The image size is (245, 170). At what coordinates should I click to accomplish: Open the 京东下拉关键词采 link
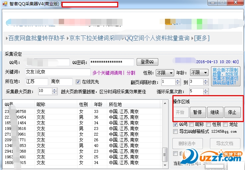[92, 38]
